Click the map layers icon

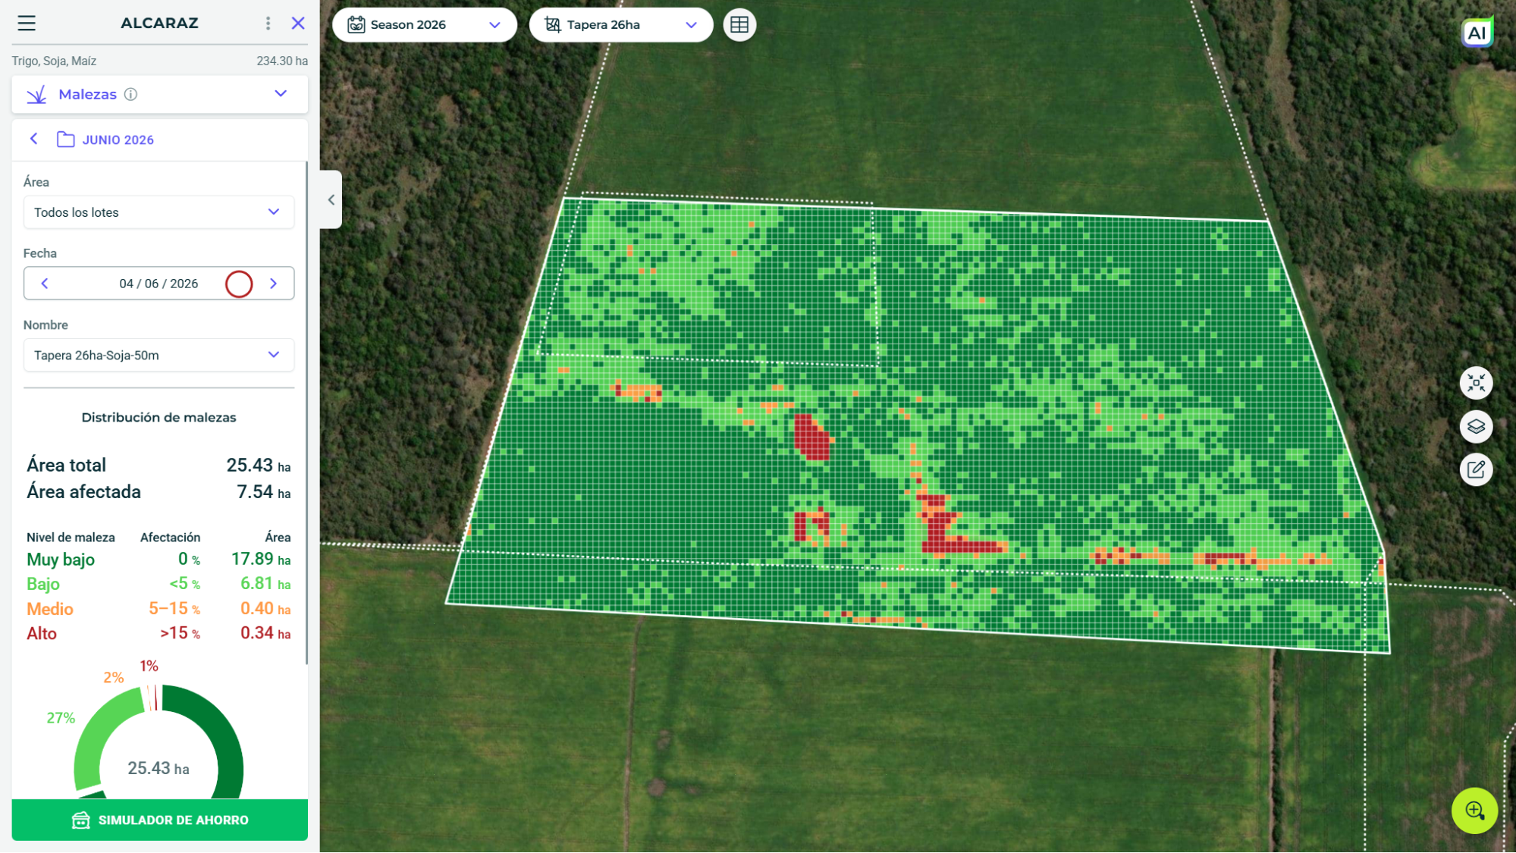coord(1476,426)
